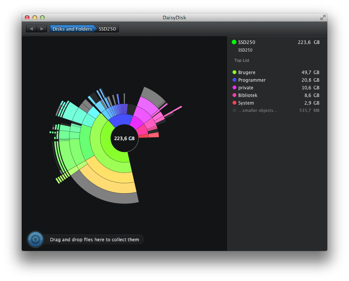
Task: Click the magenta dot beside private
Action: coord(233,87)
